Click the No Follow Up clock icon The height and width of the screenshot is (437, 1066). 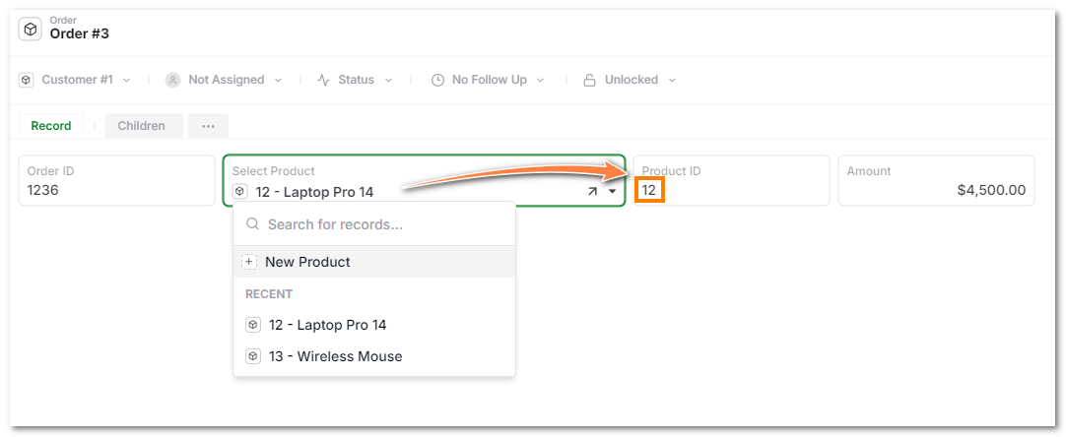[x=438, y=80]
